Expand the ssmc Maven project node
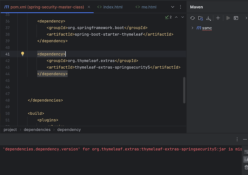Viewport: 248px width, 175px height. point(193,28)
